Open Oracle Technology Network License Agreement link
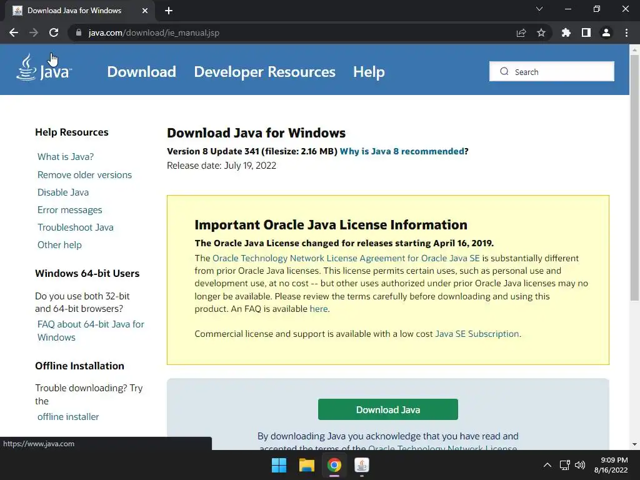This screenshot has height=480, width=640. pyautogui.click(x=346, y=258)
